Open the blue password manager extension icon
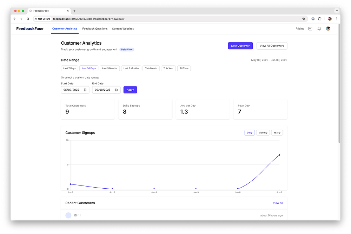Image resolution: width=351 pixels, height=234 pixels. (x=313, y=19)
